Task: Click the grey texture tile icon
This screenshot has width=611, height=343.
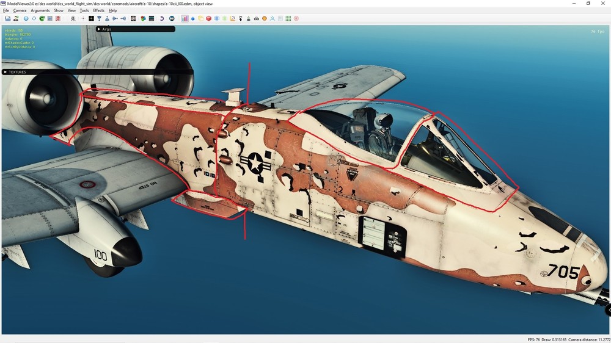Action: pos(133,18)
